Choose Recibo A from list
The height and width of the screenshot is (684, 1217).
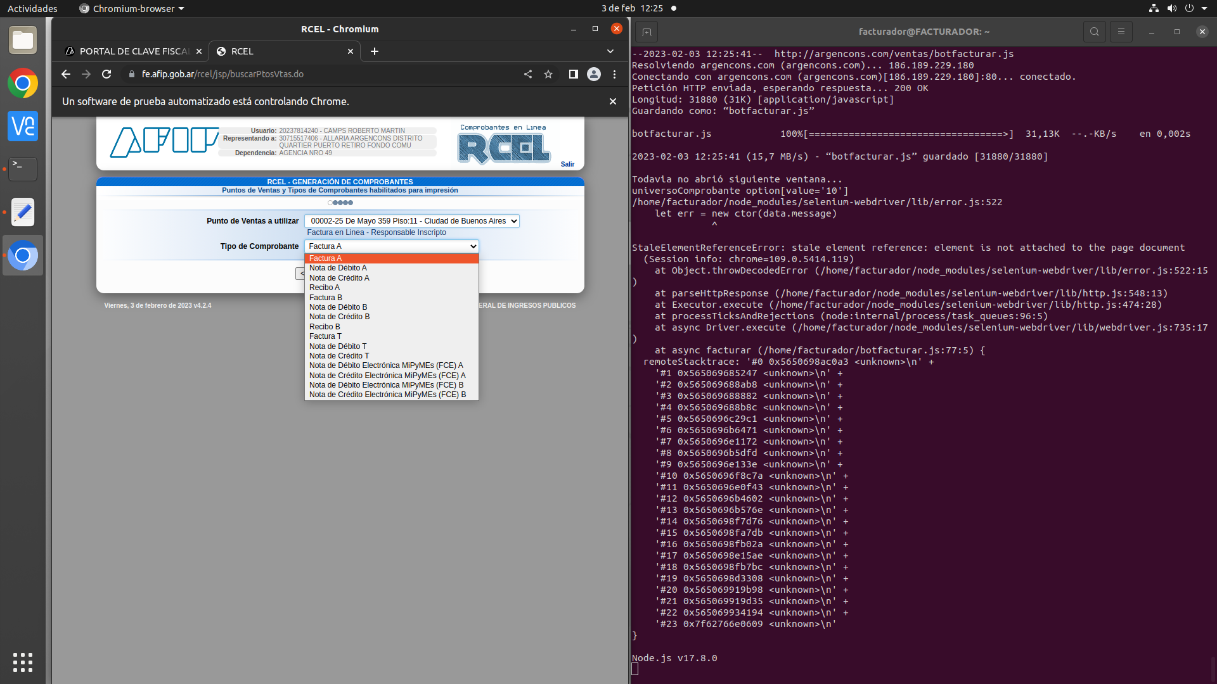(x=392, y=288)
